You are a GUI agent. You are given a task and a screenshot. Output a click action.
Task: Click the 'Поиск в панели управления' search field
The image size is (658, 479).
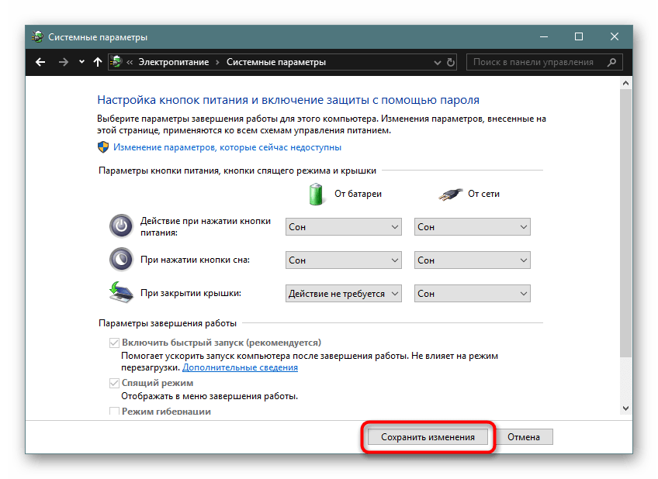point(535,62)
